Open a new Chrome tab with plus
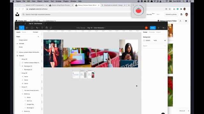This screenshot has width=204, height=114. (129, 5)
